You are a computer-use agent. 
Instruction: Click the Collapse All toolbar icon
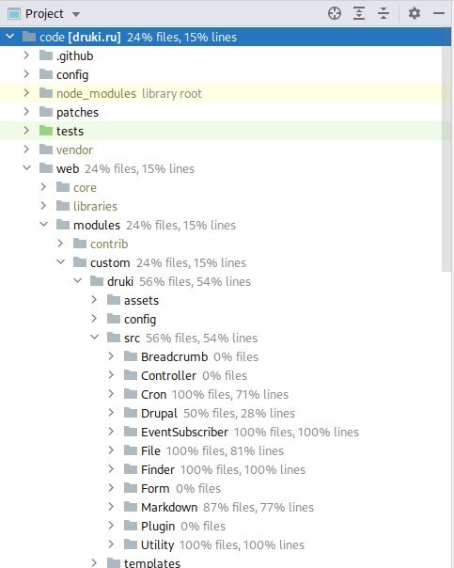tap(384, 14)
